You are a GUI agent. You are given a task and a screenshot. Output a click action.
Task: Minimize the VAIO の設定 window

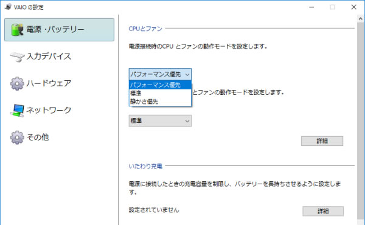pyautogui.click(x=311, y=7)
